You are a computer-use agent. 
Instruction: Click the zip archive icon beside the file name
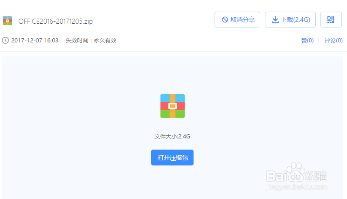7,21
